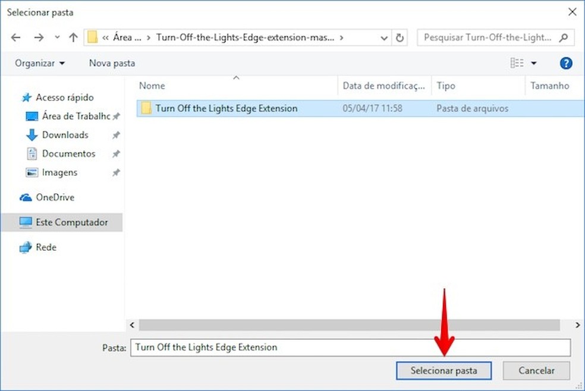Open Downloads in the sidebar
This screenshot has height=391, width=585.
[65, 135]
